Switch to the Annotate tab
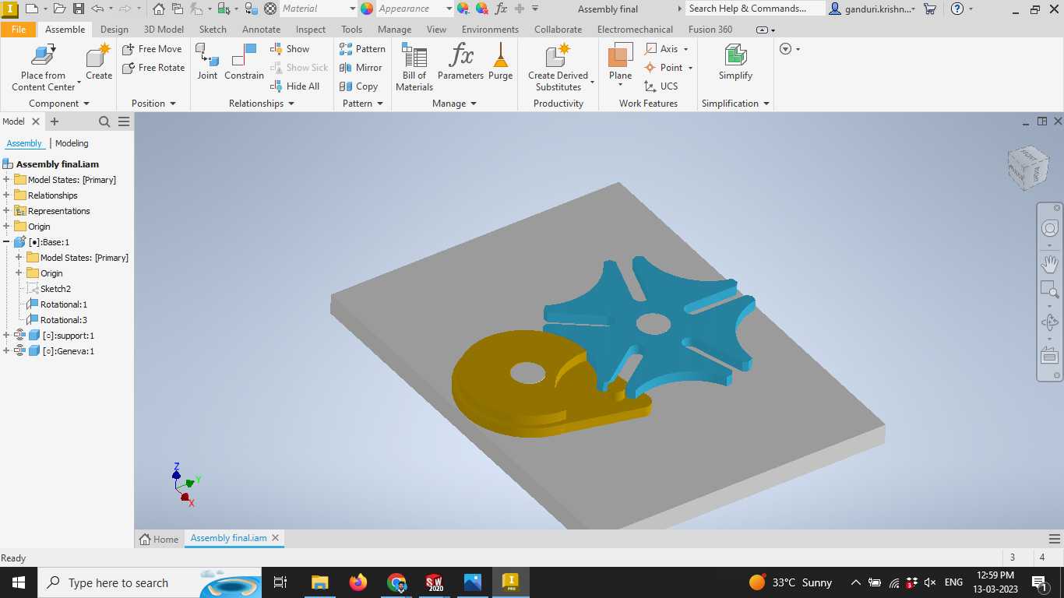This screenshot has width=1064, height=598. point(261,30)
